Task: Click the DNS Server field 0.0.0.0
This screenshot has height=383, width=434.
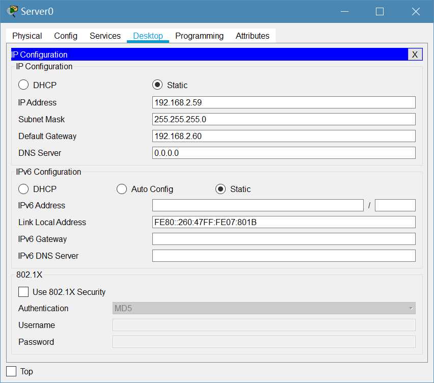Action: tap(284, 153)
